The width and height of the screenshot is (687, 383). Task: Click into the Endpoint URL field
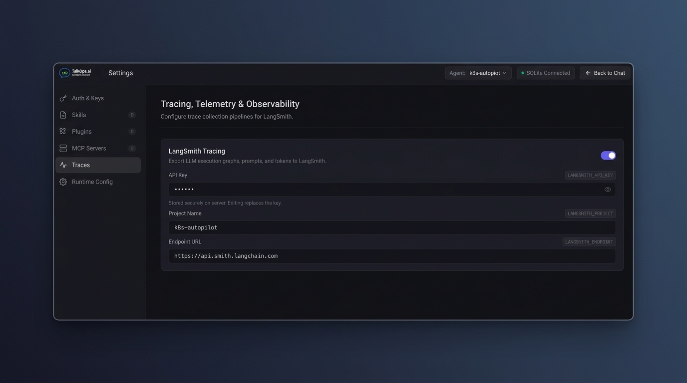click(392, 256)
